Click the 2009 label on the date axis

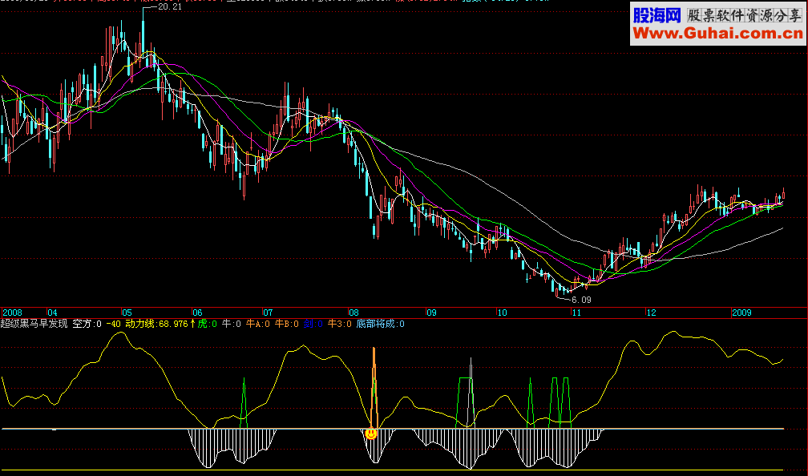point(741,313)
